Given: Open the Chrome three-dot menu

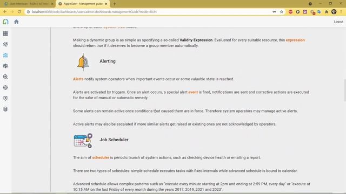Looking at the screenshot, I should (341, 12).
